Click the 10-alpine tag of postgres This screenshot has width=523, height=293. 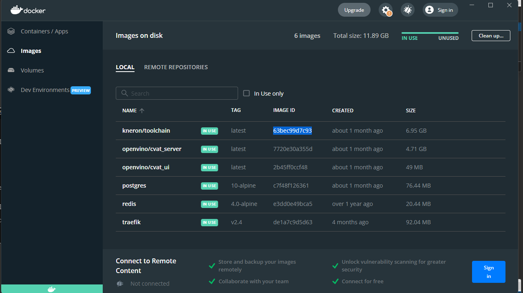click(x=243, y=186)
